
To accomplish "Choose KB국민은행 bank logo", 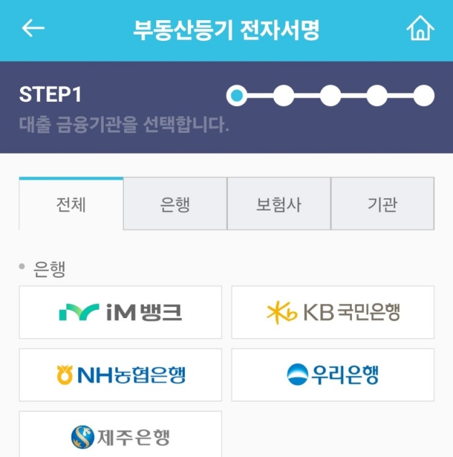I will click(x=333, y=312).
